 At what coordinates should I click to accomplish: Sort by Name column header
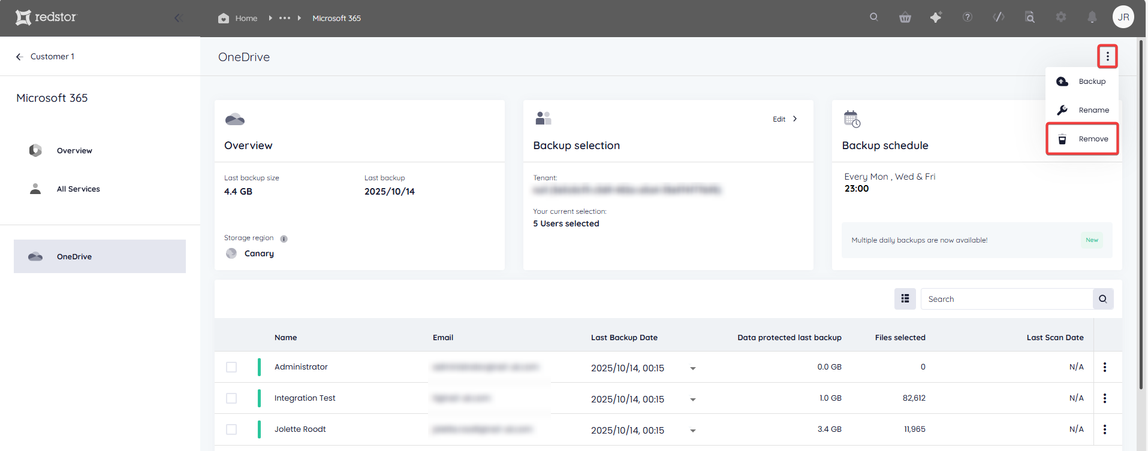[285, 337]
